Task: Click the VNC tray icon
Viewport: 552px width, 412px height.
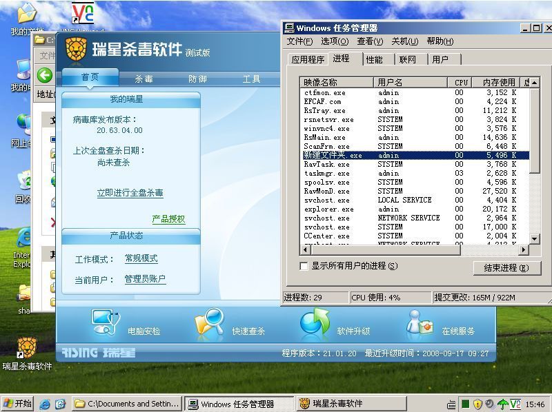Action: click(515, 404)
